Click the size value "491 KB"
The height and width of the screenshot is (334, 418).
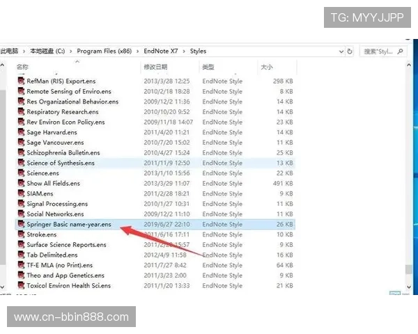283,183
